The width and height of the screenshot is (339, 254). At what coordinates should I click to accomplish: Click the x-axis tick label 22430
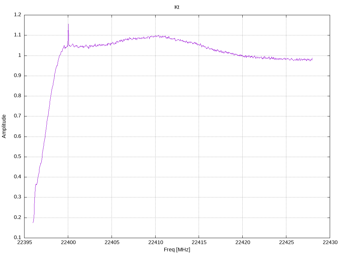tap(330, 242)
